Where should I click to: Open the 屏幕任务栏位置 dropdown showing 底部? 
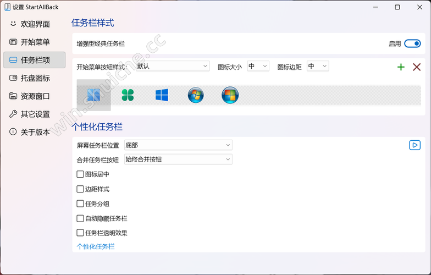(178, 145)
